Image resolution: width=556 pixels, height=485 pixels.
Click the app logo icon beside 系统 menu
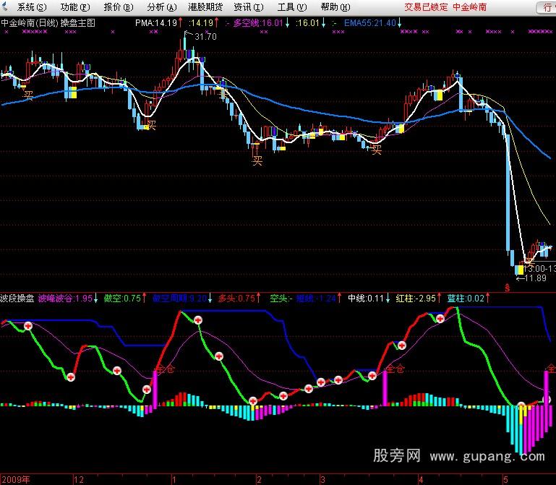click(7, 7)
